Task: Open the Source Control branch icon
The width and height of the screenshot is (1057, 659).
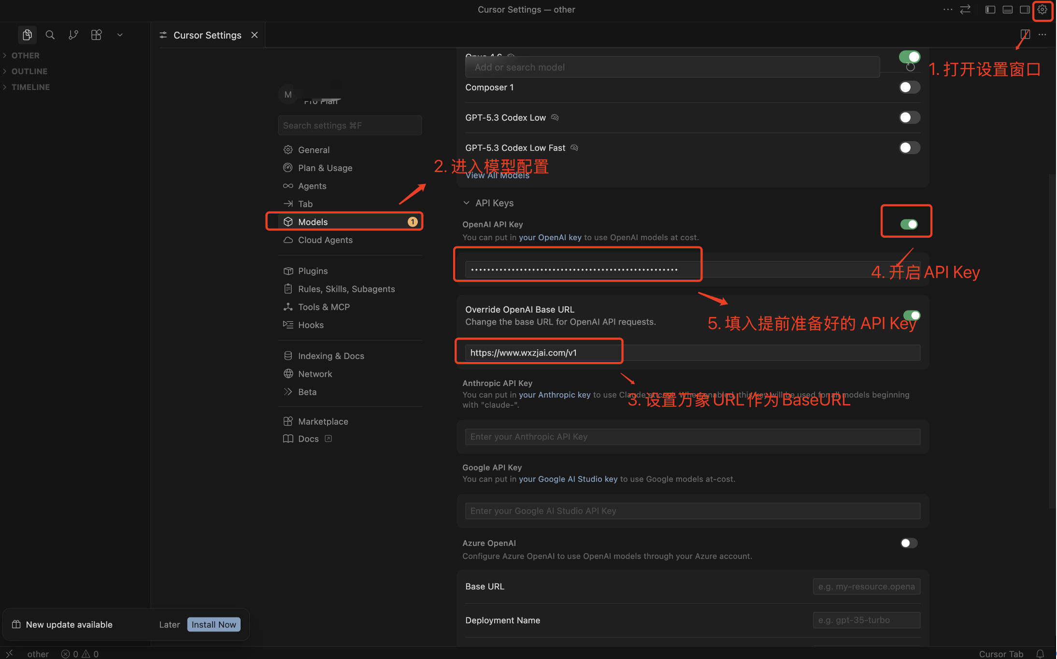Action: pos(73,35)
